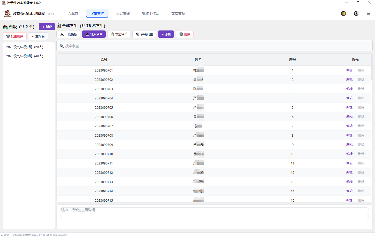
Task: Click the 新建 class button
Action: tap(47, 27)
